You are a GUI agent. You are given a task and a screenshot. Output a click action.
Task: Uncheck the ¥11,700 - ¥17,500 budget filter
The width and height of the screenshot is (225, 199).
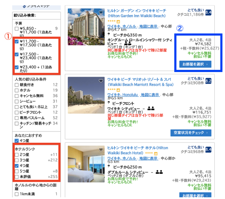click(x=17, y=42)
